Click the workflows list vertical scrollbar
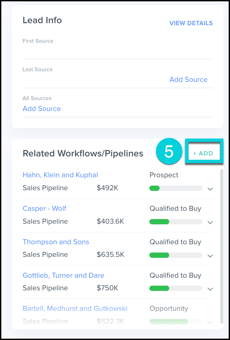The width and height of the screenshot is (230, 340). click(221, 245)
